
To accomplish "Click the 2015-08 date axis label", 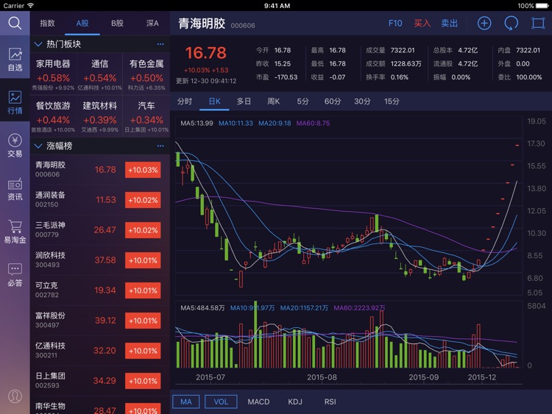I will 322,377.
